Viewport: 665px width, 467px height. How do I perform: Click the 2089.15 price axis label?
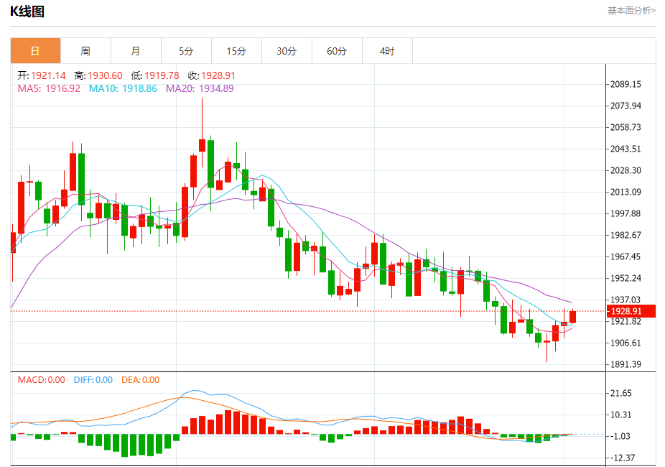tap(626, 84)
